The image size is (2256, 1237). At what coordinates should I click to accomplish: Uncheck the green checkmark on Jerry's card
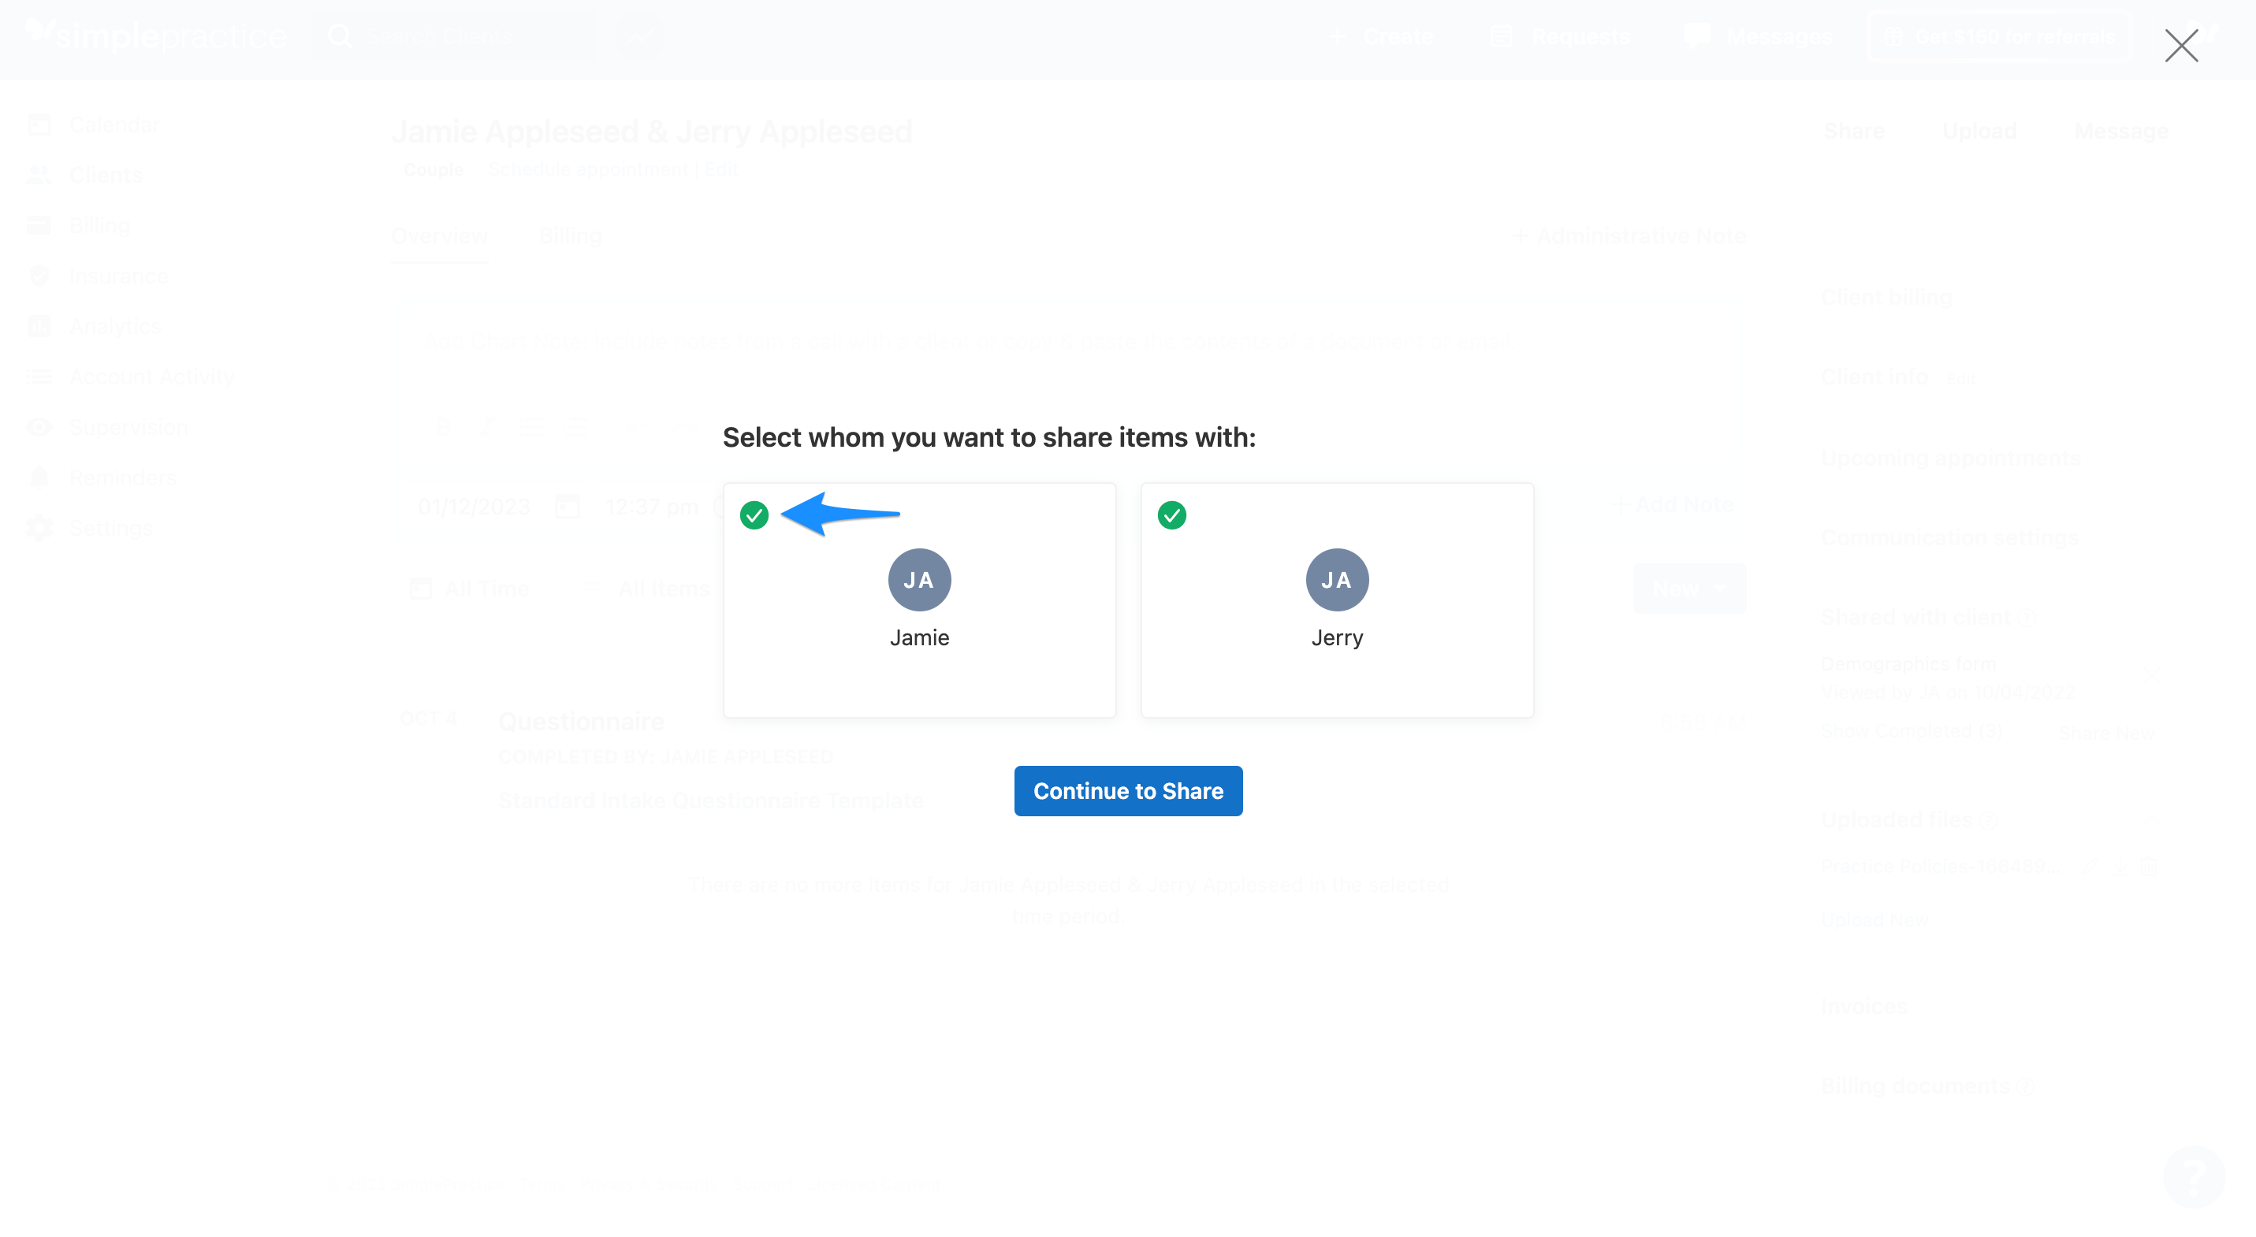(1172, 515)
